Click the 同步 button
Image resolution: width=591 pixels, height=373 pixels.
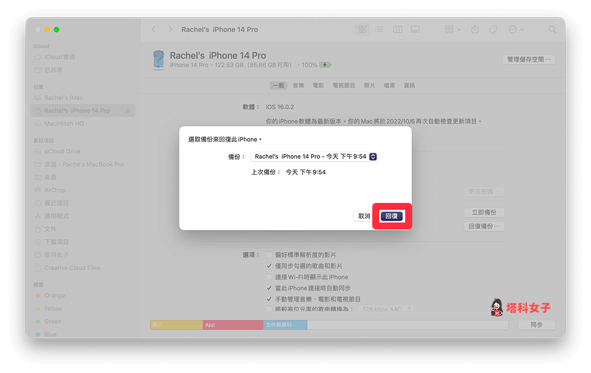tap(536, 325)
